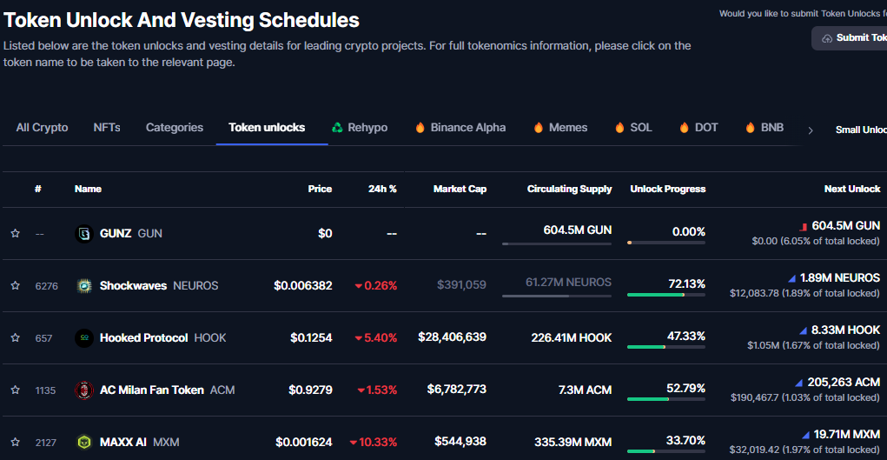Sort by the Market Cap column header
Viewport: 887px width, 460px height.
tap(460, 190)
